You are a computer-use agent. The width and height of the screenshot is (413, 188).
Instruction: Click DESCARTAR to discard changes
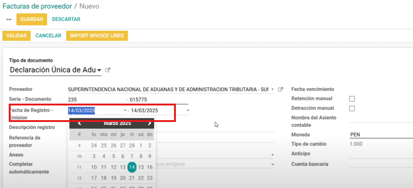coord(66,19)
